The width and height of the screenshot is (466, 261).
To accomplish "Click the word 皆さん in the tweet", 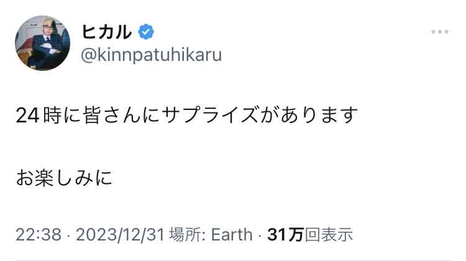I will click(x=112, y=116).
